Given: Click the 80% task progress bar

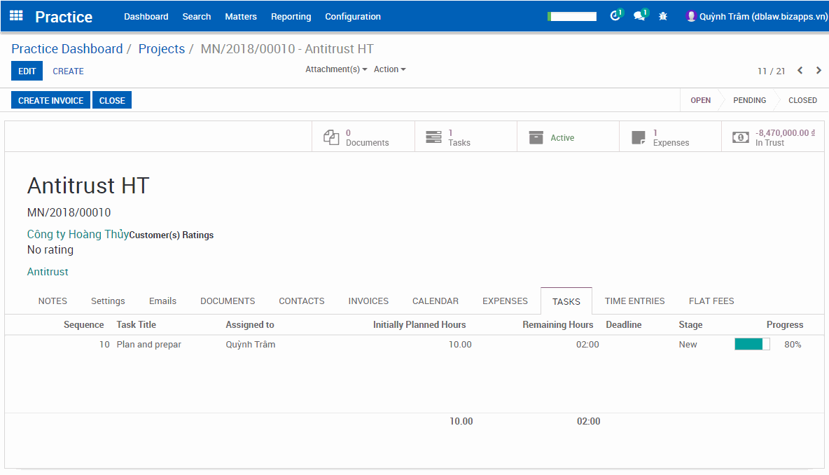Looking at the screenshot, I should click(x=752, y=344).
